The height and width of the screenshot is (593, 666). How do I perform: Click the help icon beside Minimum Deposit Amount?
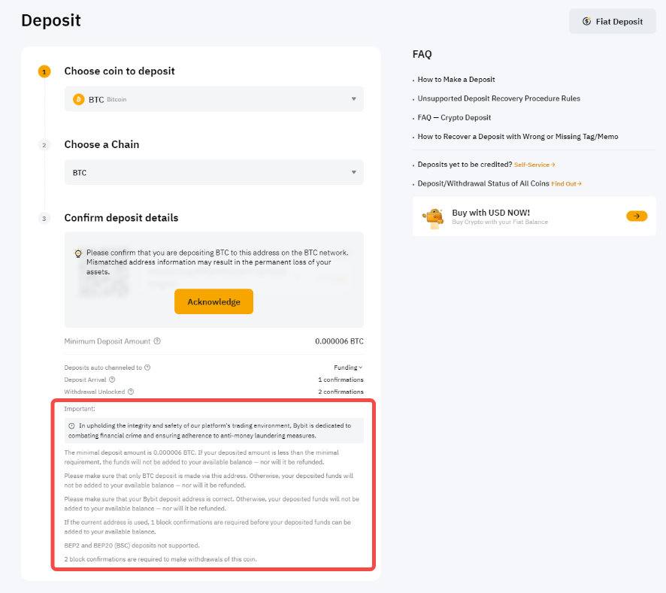tap(157, 341)
